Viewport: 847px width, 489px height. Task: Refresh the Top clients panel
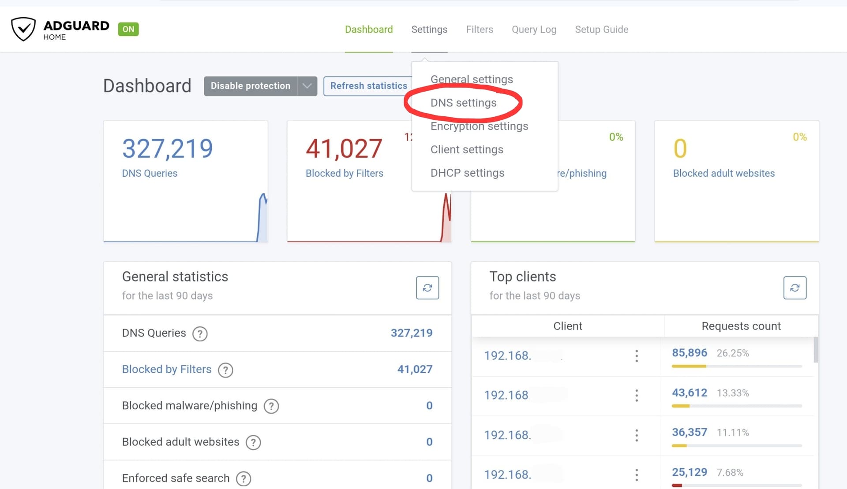pos(795,288)
